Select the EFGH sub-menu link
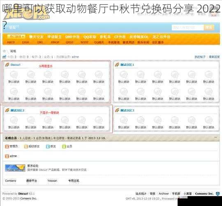This screenshot has height=206, width=222. [x=25, y=42]
